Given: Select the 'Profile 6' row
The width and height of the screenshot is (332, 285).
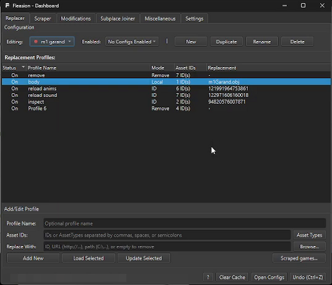Looking at the screenshot, I should pyautogui.click(x=166, y=108).
